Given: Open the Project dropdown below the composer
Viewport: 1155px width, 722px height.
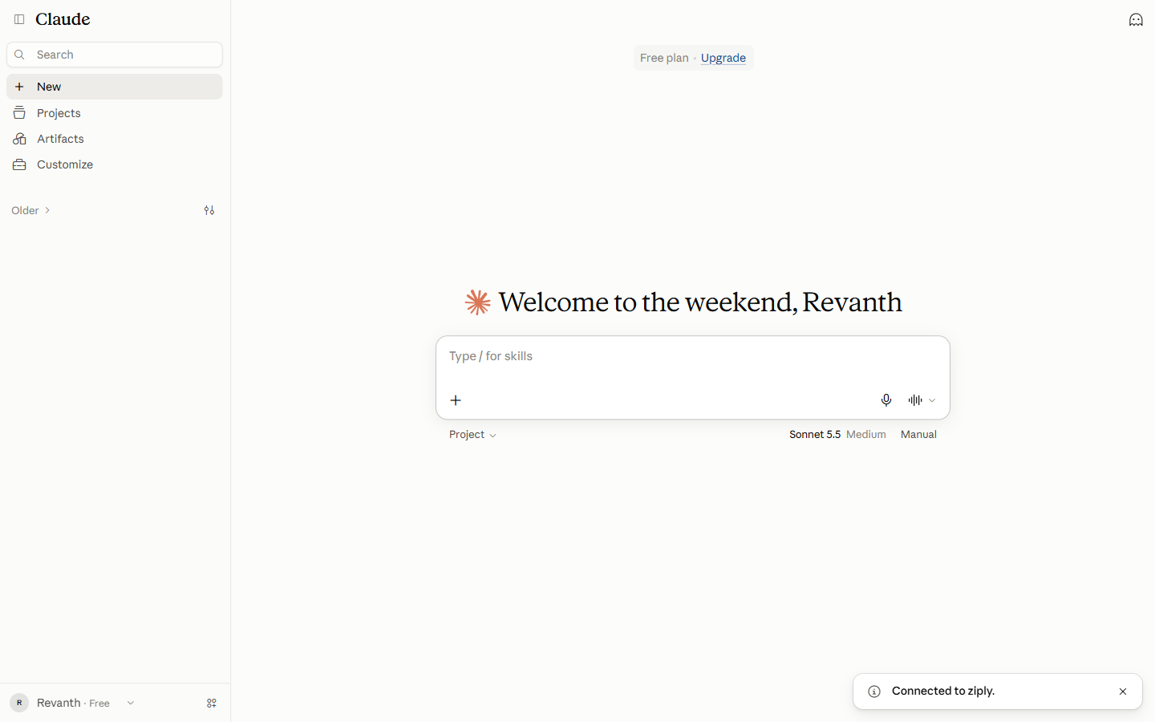Looking at the screenshot, I should 472,435.
